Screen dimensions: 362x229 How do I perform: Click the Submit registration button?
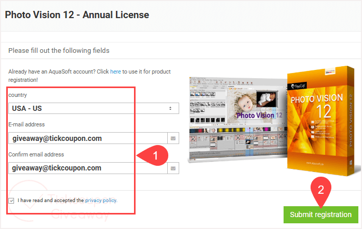click(x=320, y=214)
